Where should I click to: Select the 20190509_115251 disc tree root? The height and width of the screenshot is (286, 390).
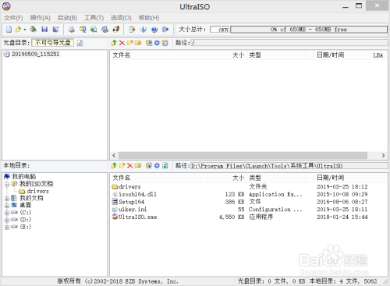[35, 54]
